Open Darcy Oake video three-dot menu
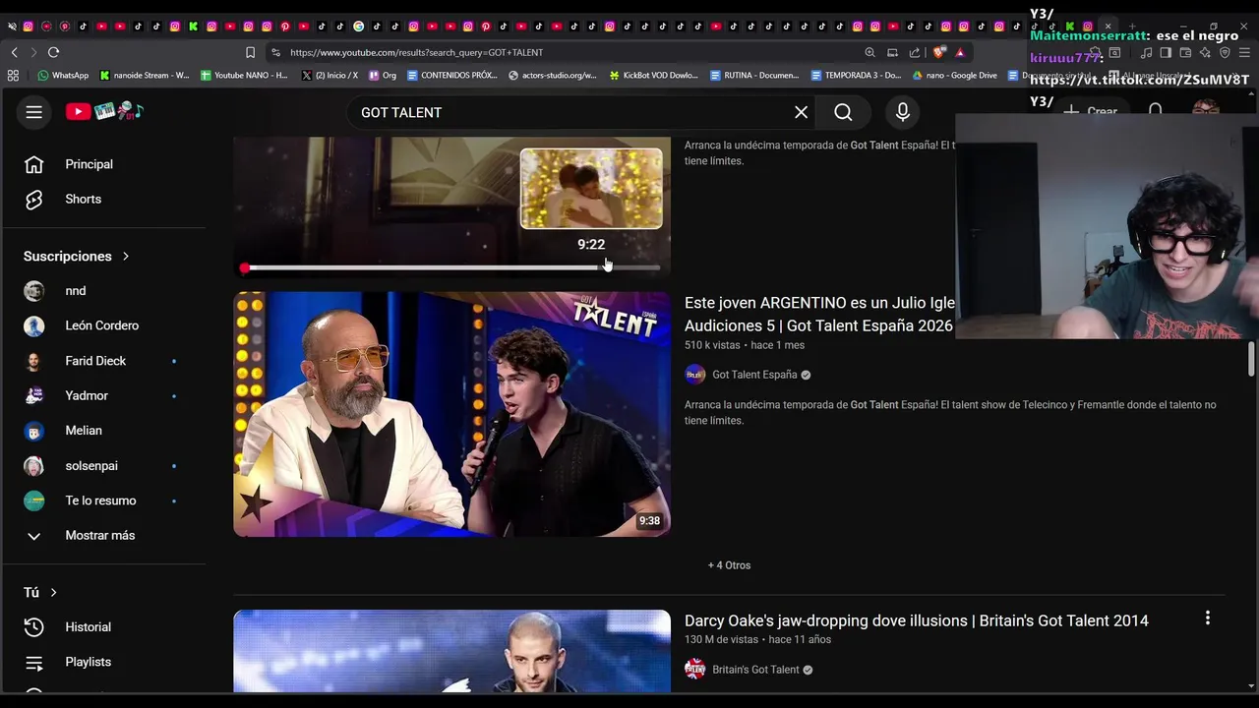The width and height of the screenshot is (1259, 708). point(1207,619)
